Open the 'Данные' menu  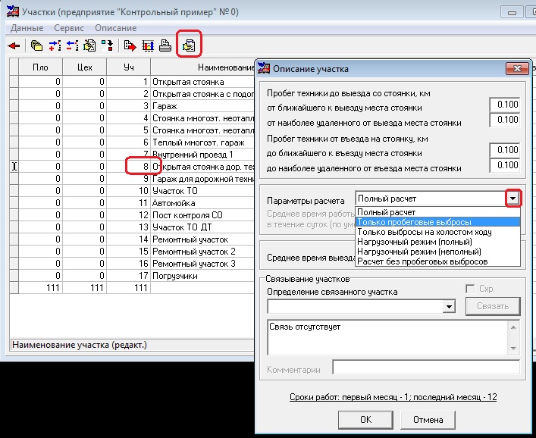point(27,28)
